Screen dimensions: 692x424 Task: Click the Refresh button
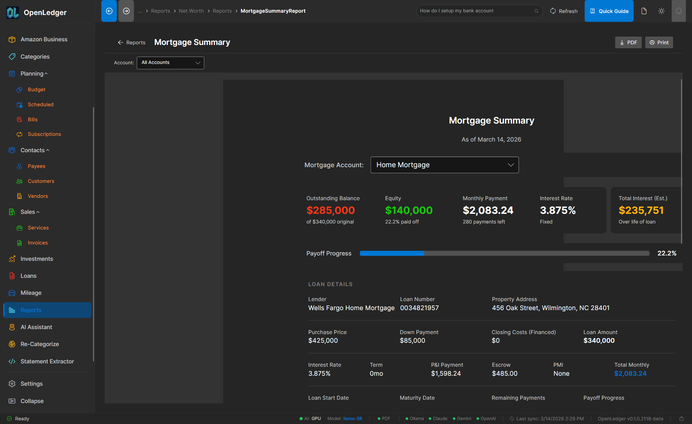pos(563,11)
